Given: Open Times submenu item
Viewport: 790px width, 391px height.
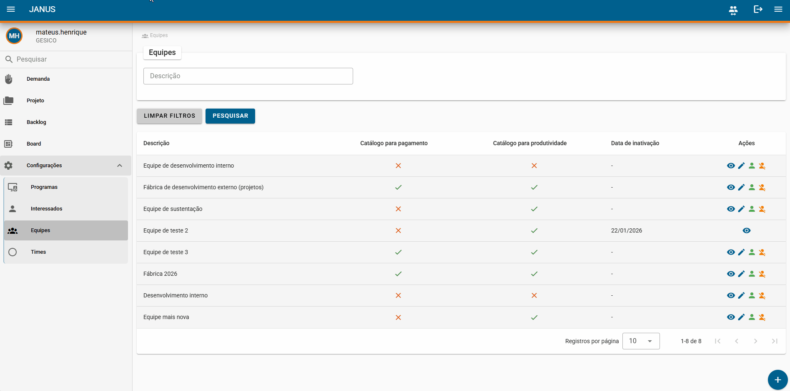Looking at the screenshot, I should pos(66,252).
